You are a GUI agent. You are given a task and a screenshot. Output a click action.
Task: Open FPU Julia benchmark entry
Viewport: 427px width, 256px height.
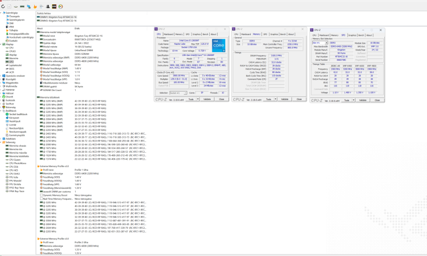point(13,177)
